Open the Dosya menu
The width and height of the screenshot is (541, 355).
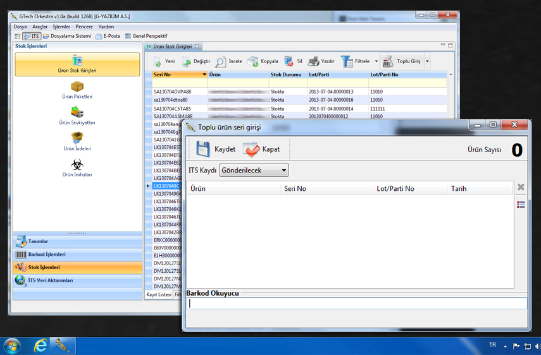[x=20, y=27]
